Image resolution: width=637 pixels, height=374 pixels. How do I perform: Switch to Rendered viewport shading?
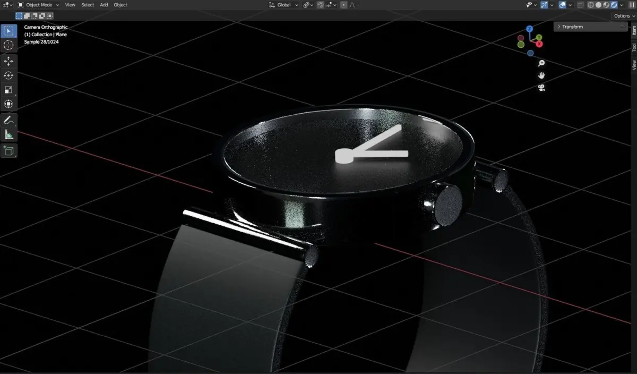point(614,5)
